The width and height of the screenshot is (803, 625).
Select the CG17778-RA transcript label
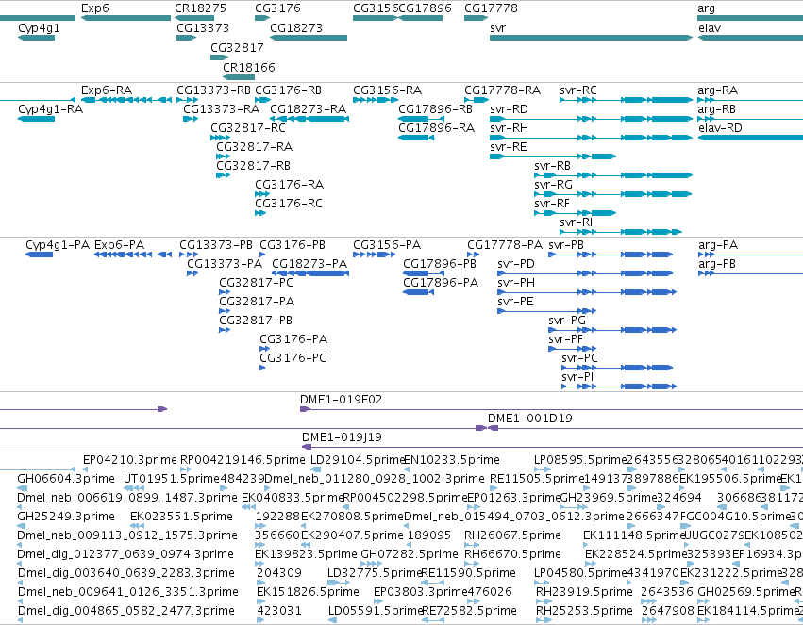click(x=502, y=90)
